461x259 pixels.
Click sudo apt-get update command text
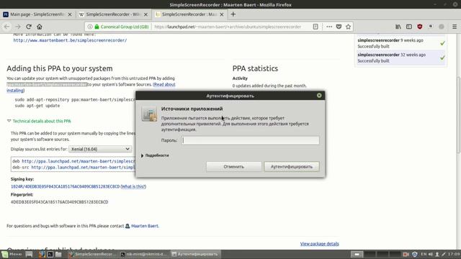pos(37,106)
